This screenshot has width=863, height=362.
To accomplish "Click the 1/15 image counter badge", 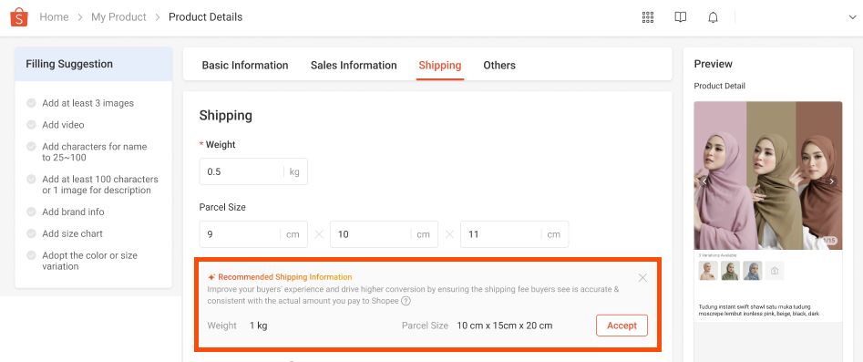I will point(829,241).
